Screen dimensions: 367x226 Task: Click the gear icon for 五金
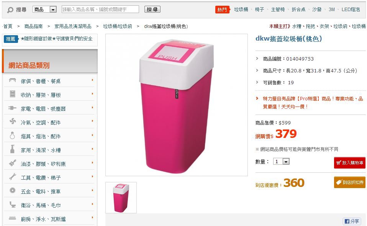(x=13, y=190)
